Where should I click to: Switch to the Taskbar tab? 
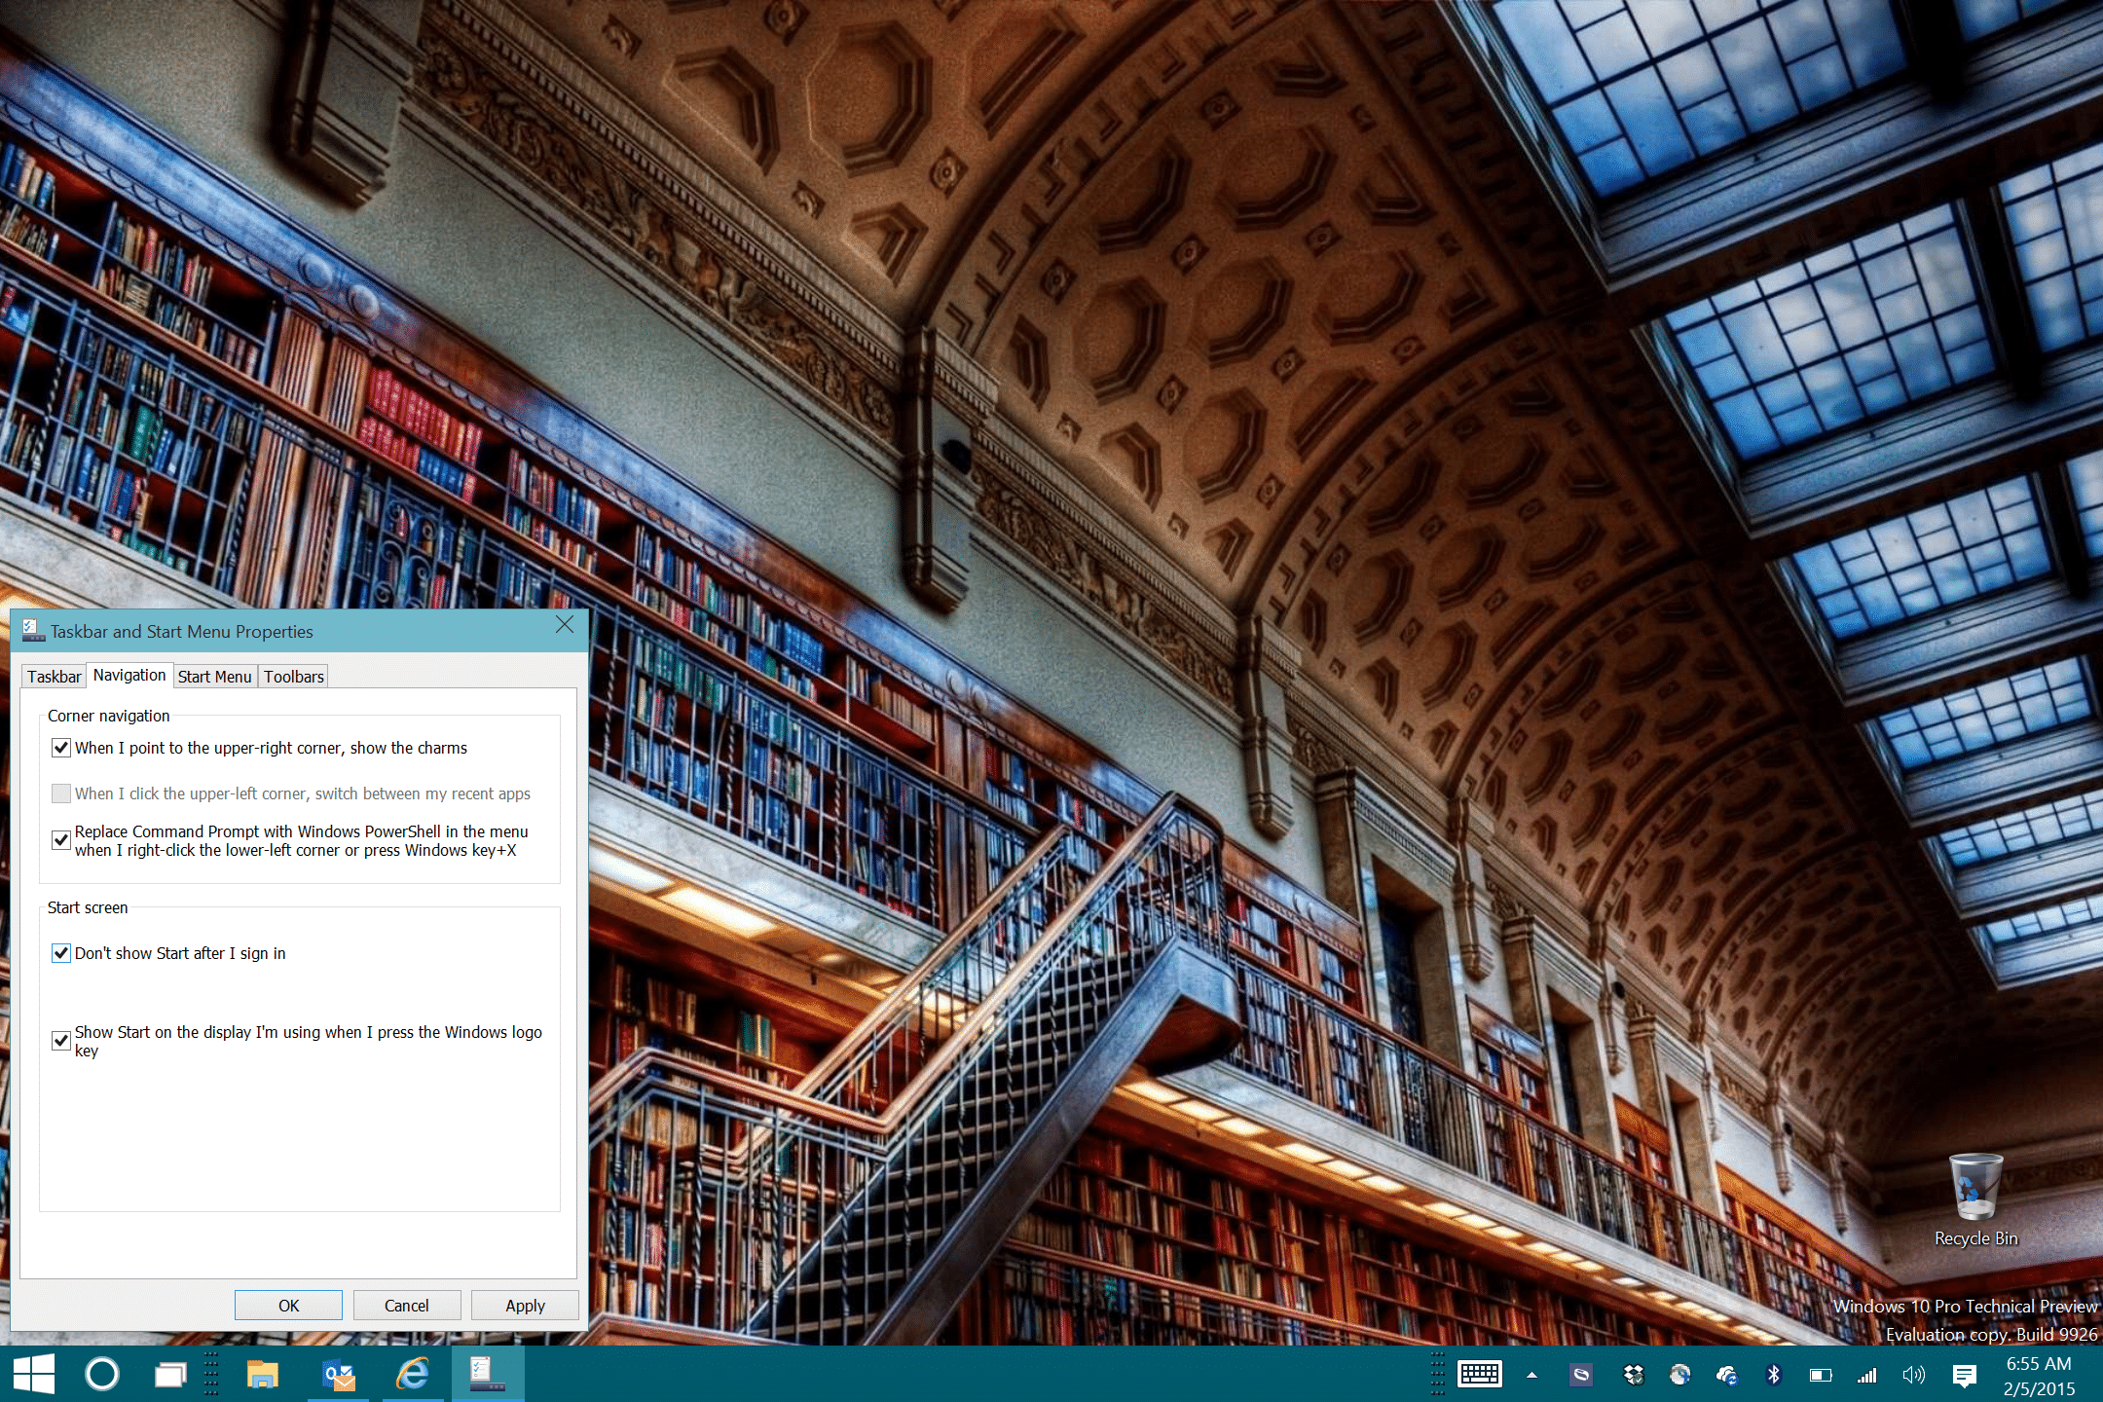[55, 677]
